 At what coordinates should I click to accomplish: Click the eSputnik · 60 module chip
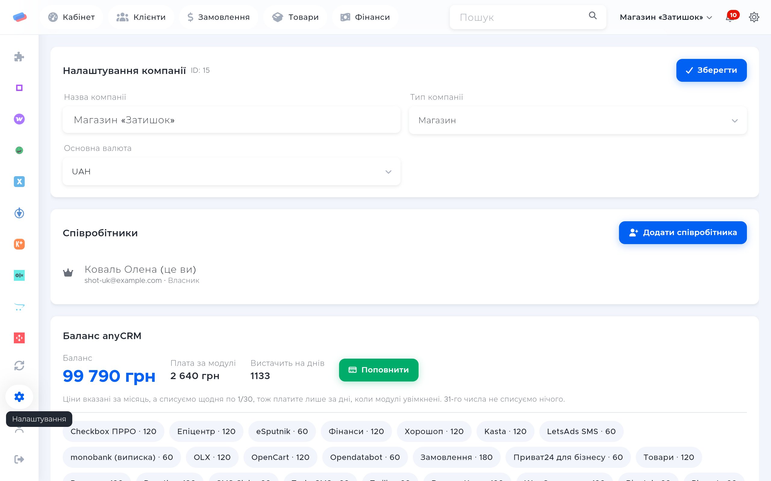click(282, 431)
